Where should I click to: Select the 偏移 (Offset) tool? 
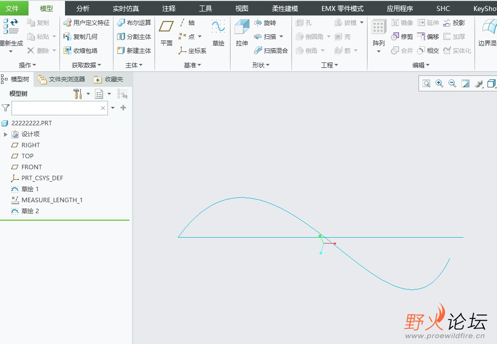coord(428,37)
